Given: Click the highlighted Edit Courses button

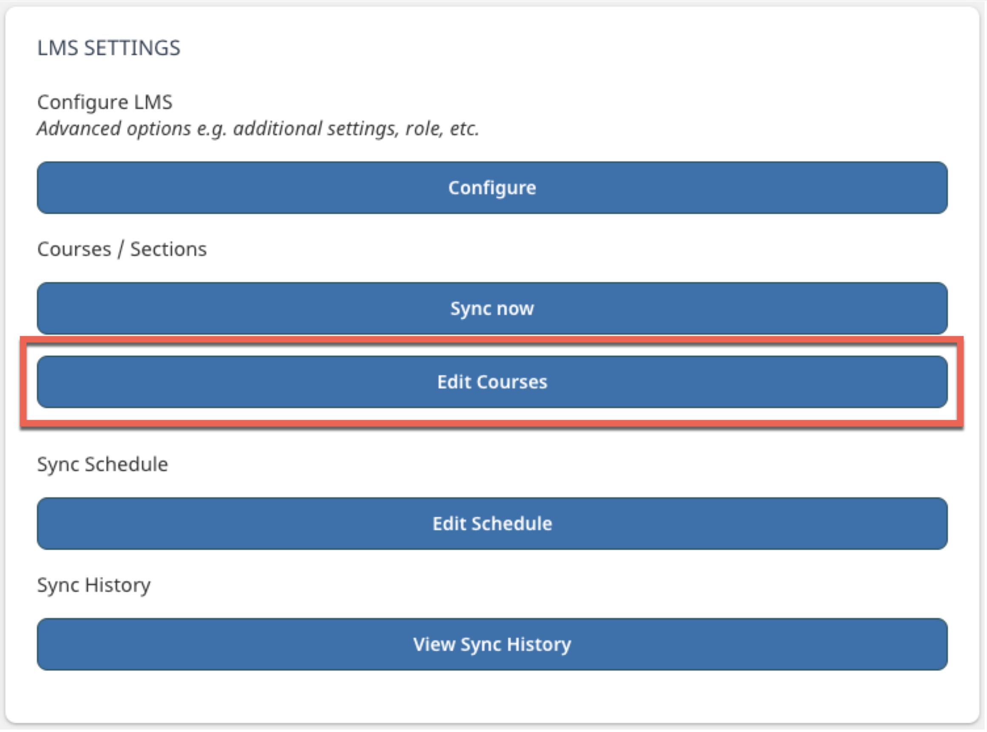Looking at the screenshot, I should pyautogui.click(x=492, y=382).
